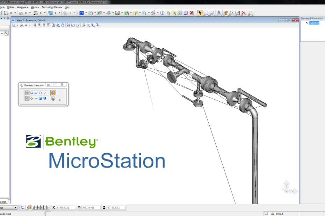
Task: Toggle Disable Handles in Element Selection
Action: point(53,93)
